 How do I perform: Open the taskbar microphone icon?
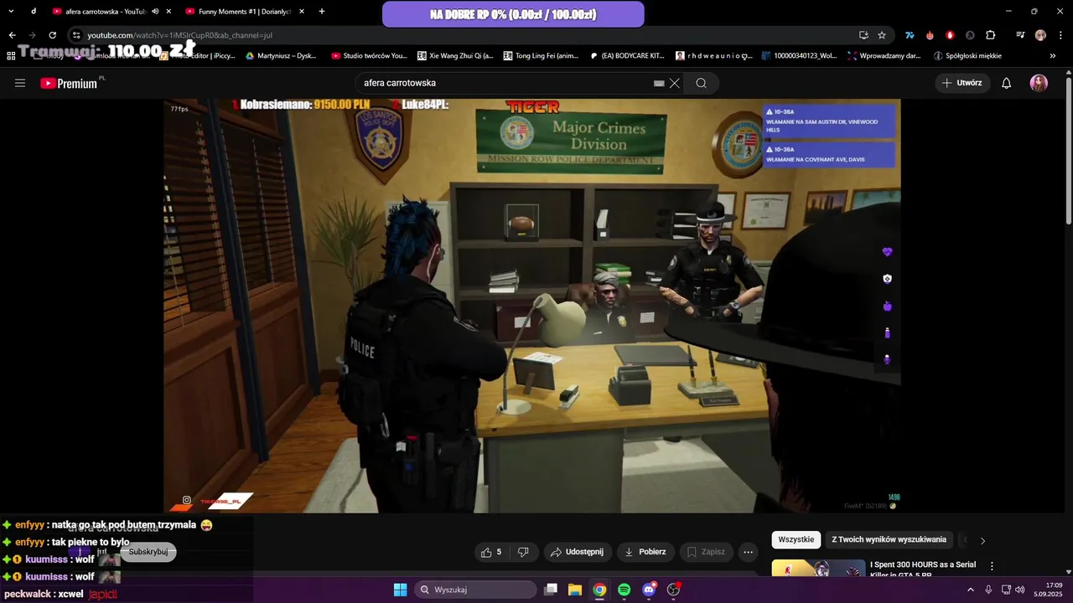click(x=988, y=590)
